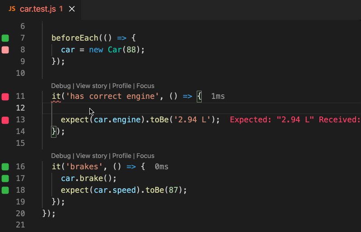This screenshot has width=361, height=232.
Task: Click View story above the 'brakes' test
Action: click(91, 156)
